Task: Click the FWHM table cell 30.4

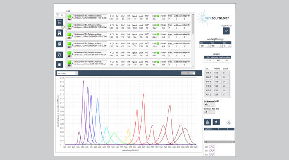Action: click(217, 95)
